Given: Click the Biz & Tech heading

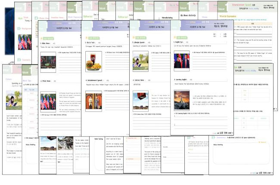Looking at the screenshot, I should coord(90,43).
